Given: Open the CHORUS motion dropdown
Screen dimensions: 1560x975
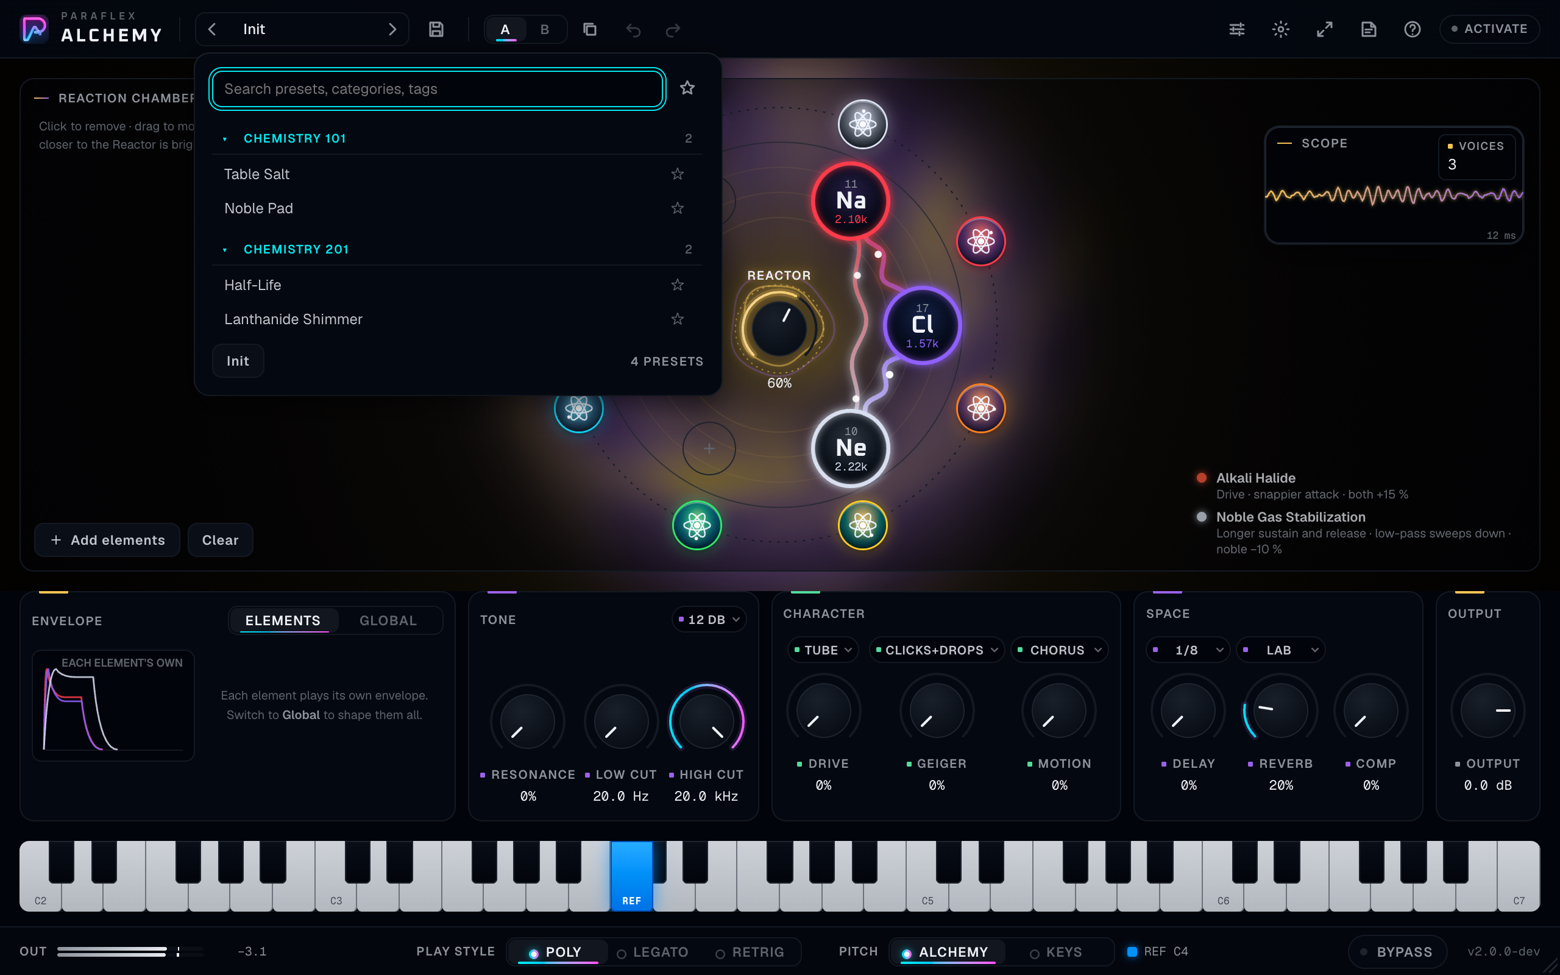Looking at the screenshot, I should pos(1059,650).
